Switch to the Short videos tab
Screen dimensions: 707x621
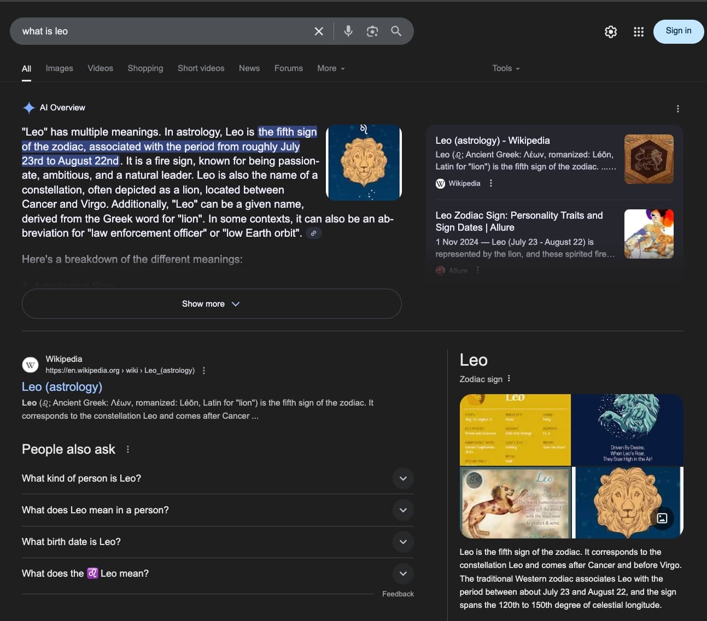coord(201,68)
